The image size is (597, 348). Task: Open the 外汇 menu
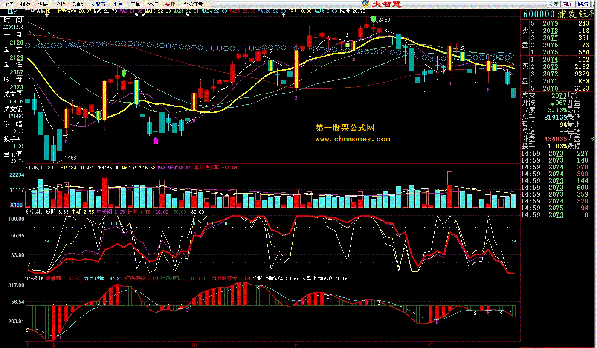pyautogui.click(x=153, y=4)
